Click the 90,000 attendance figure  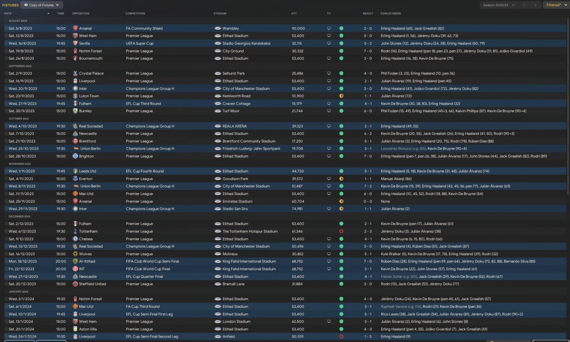point(298,28)
